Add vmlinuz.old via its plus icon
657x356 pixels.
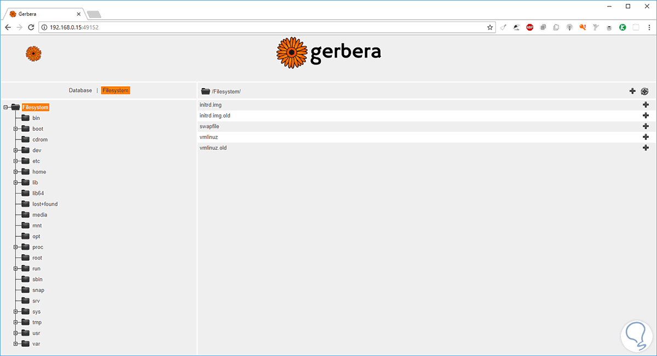(646, 148)
